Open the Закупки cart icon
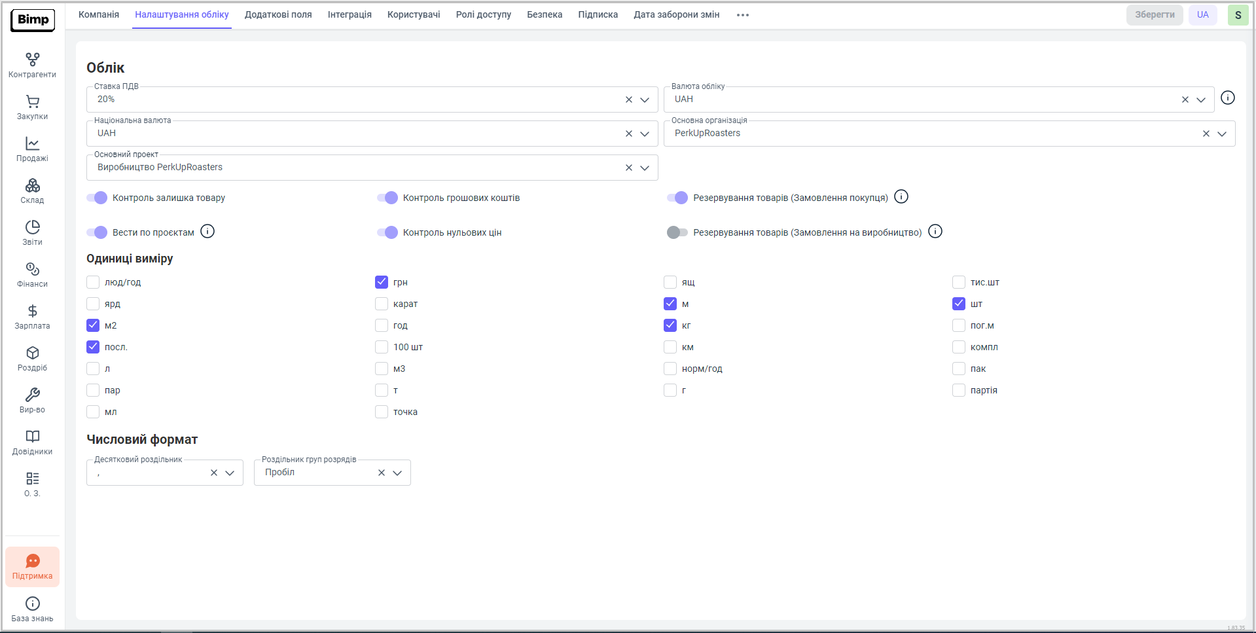 tap(32, 107)
